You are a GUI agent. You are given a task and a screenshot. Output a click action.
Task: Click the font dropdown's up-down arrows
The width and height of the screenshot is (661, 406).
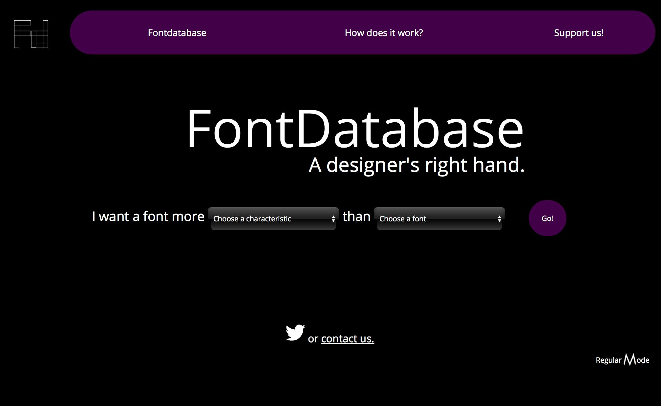click(499, 219)
